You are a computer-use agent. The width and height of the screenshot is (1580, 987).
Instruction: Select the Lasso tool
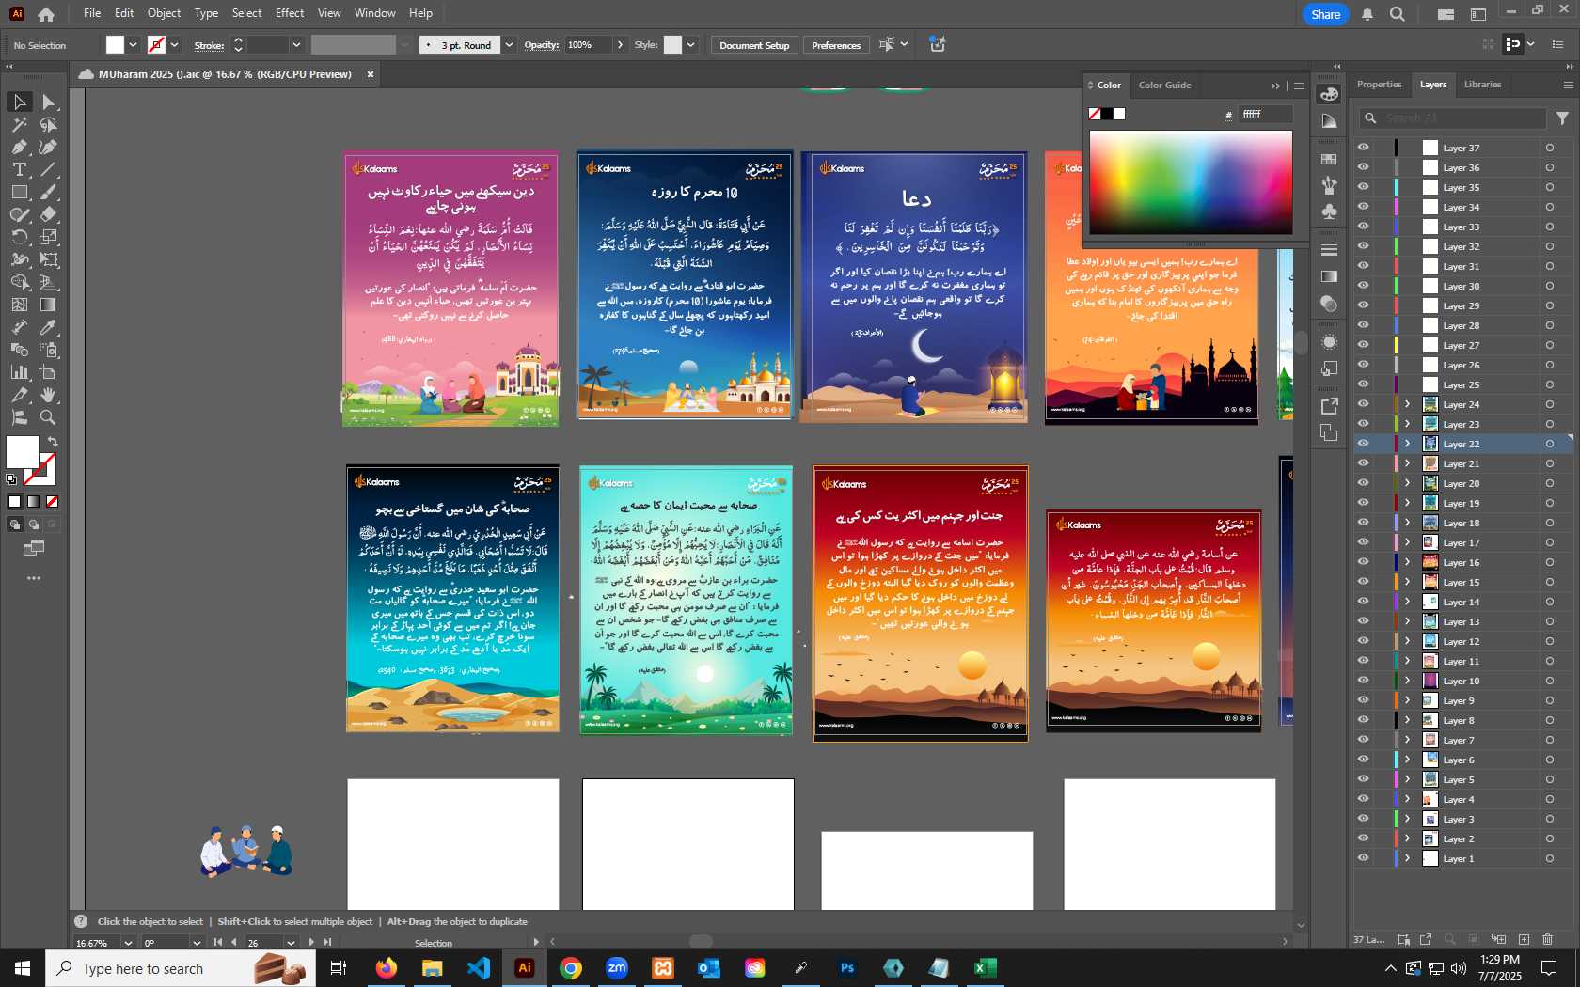point(48,124)
